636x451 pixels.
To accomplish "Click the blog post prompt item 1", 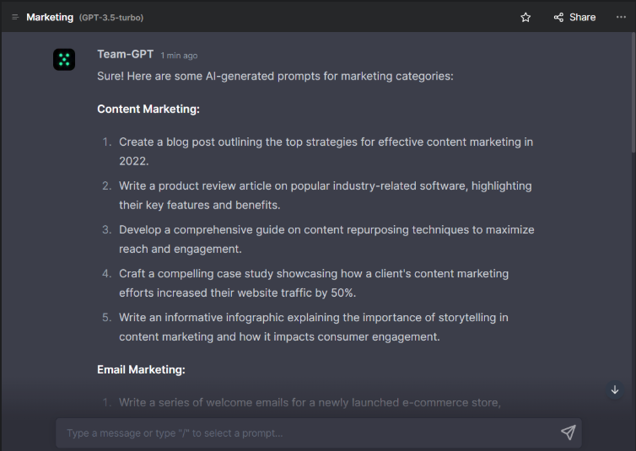I will click(326, 151).
